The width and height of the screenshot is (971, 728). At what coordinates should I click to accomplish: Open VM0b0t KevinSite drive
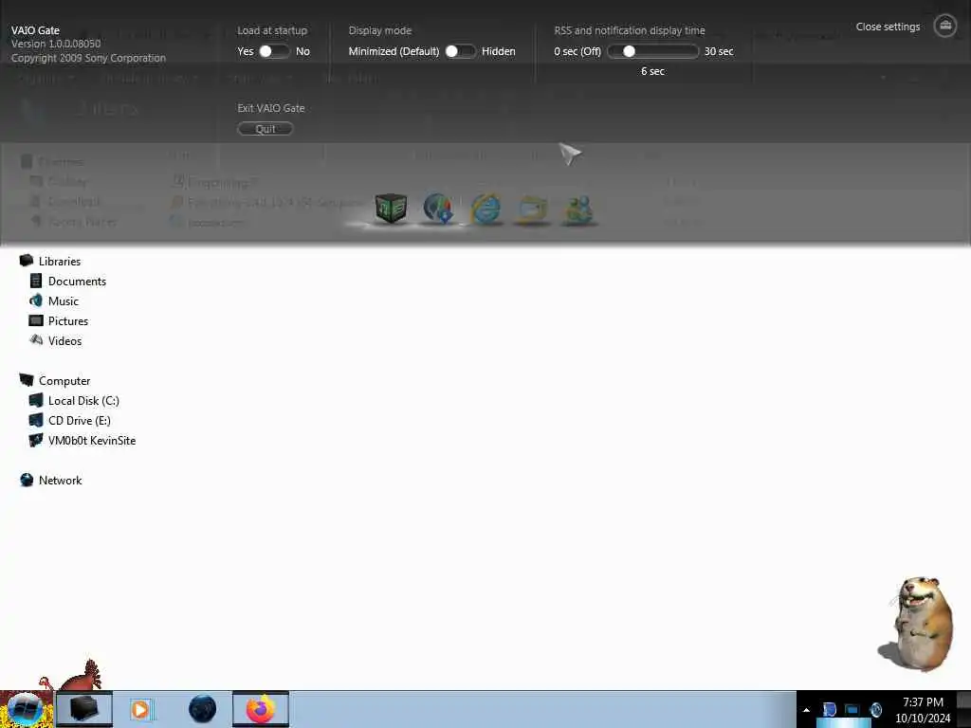(x=92, y=440)
